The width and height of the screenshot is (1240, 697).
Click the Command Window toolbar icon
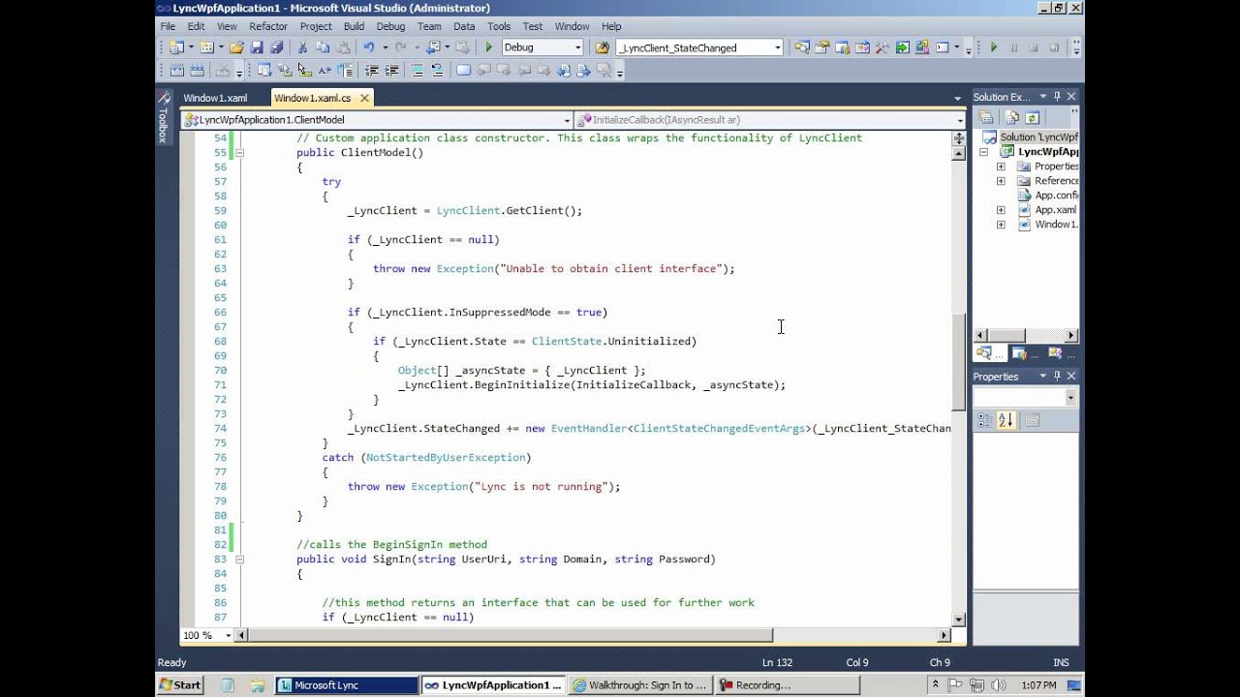click(x=943, y=47)
